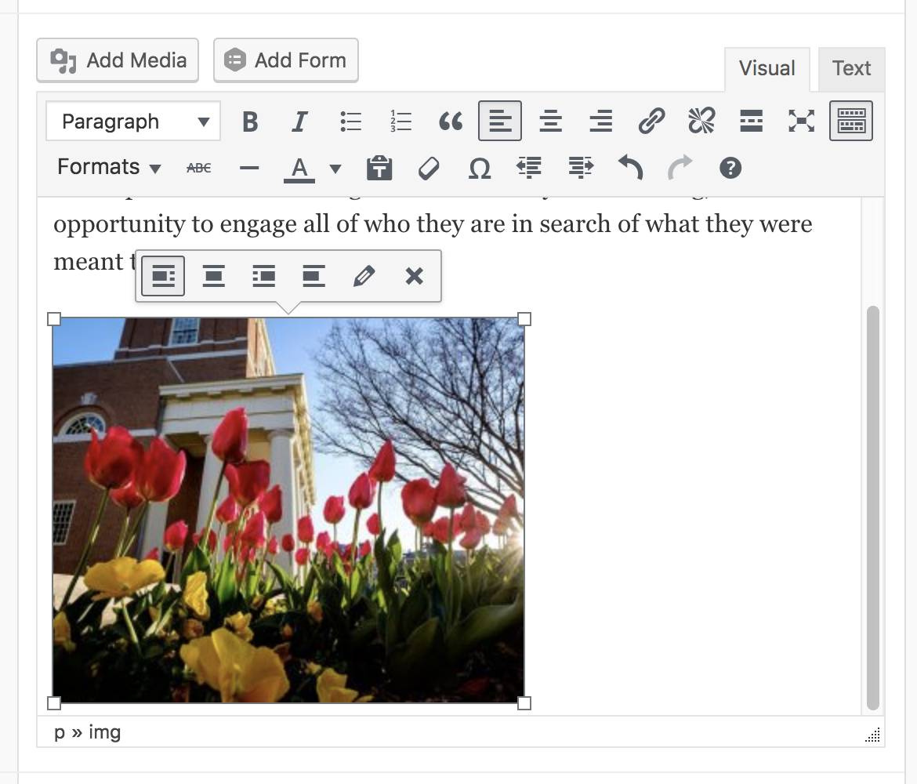The image size is (917, 784).
Task: Enter distraction-free fullscreen mode
Action: (801, 121)
